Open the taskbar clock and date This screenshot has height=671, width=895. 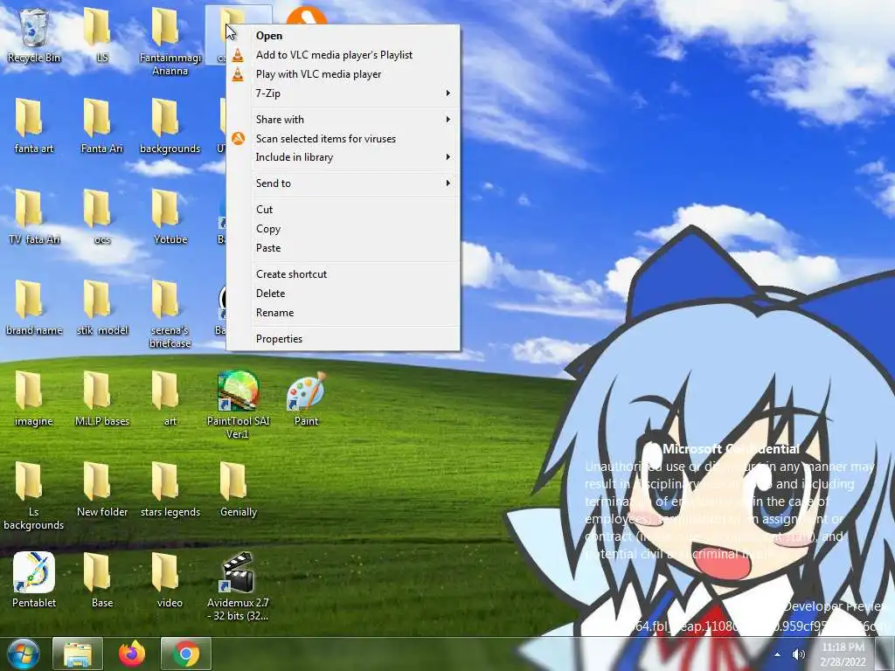(843, 654)
